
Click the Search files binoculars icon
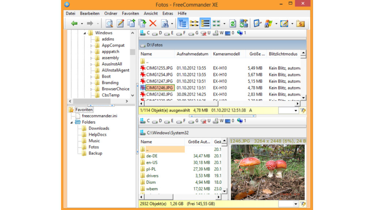pyautogui.click(x=165, y=23)
